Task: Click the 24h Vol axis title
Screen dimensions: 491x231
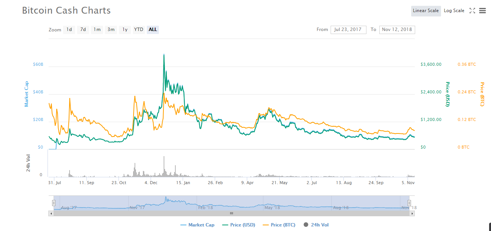Action: coord(29,163)
